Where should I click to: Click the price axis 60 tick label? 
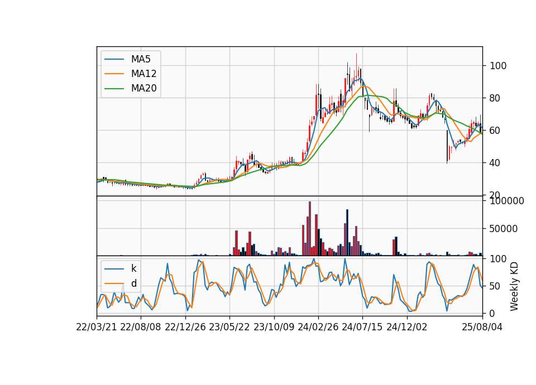tap(495, 131)
